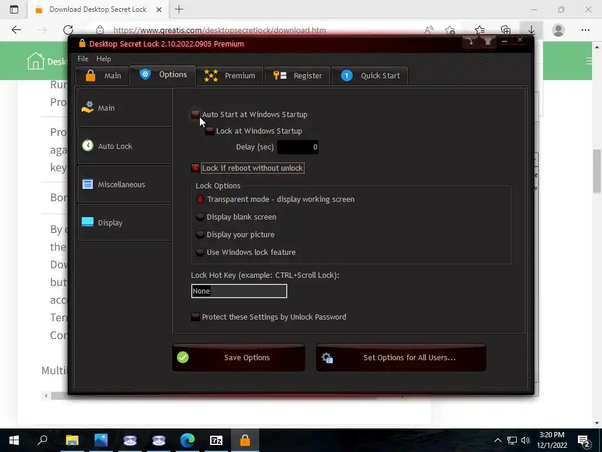Open the Edge Collections icon
The image size is (602, 452).
click(506, 30)
